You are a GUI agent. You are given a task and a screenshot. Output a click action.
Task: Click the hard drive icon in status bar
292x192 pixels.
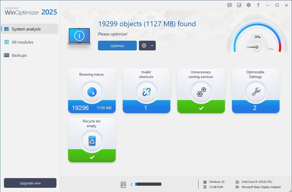(x=123, y=185)
